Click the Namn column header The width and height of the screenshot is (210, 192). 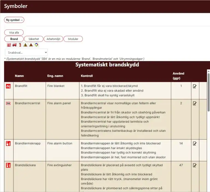pyautogui.click(x=19, y=76)
